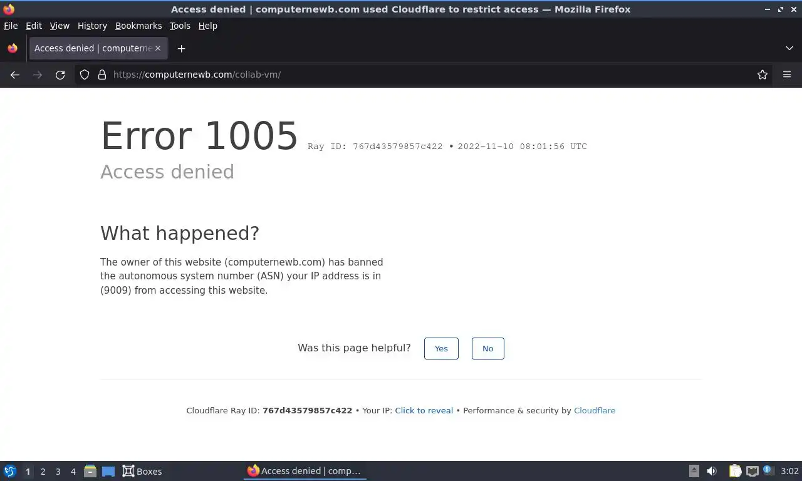Screen dimensions: 802x481
Task: Switch to workspace 2
Action: (x=43, y=472)
